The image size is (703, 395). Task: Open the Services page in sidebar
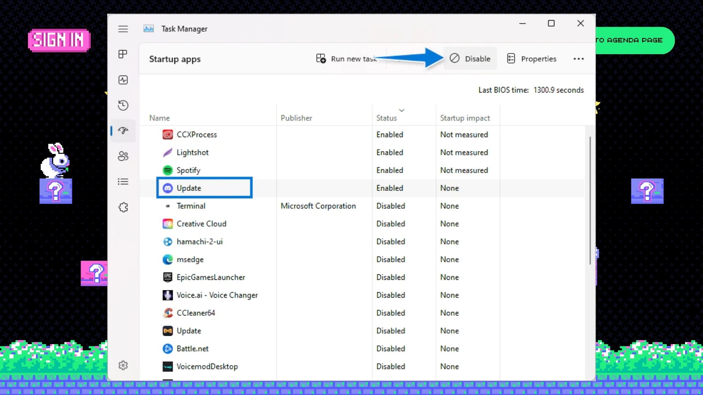pyautogui.click(x=123, y=207)
